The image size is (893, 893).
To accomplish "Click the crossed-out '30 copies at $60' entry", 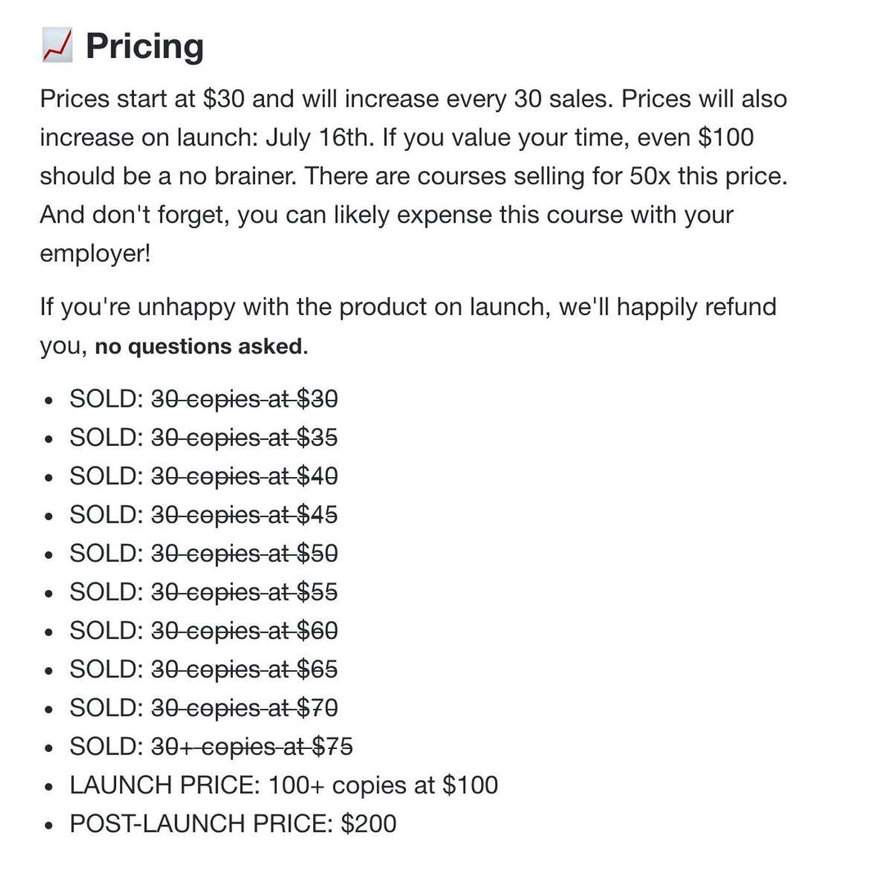I will (244, 631).
